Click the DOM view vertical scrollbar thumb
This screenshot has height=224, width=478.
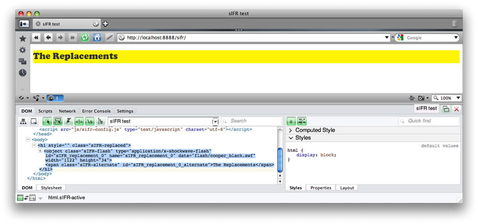(x=280, y=160)
